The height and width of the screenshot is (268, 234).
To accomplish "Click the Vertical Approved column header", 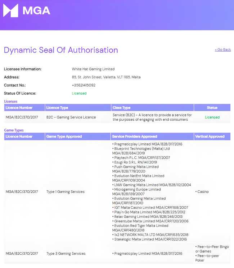I will [212, 137].
